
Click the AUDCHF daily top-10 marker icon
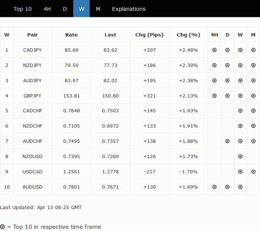[x=227, y=141]
